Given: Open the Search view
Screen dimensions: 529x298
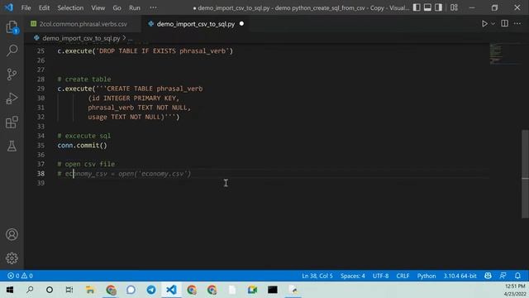Looking at the screenshot, I should point(12,50).
